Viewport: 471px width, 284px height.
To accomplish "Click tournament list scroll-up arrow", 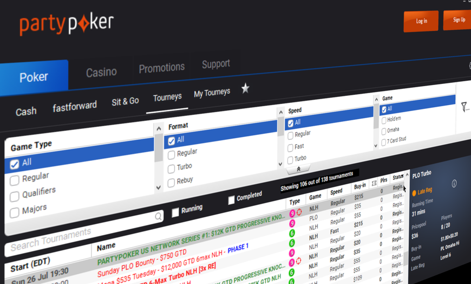I will [407, 175].
